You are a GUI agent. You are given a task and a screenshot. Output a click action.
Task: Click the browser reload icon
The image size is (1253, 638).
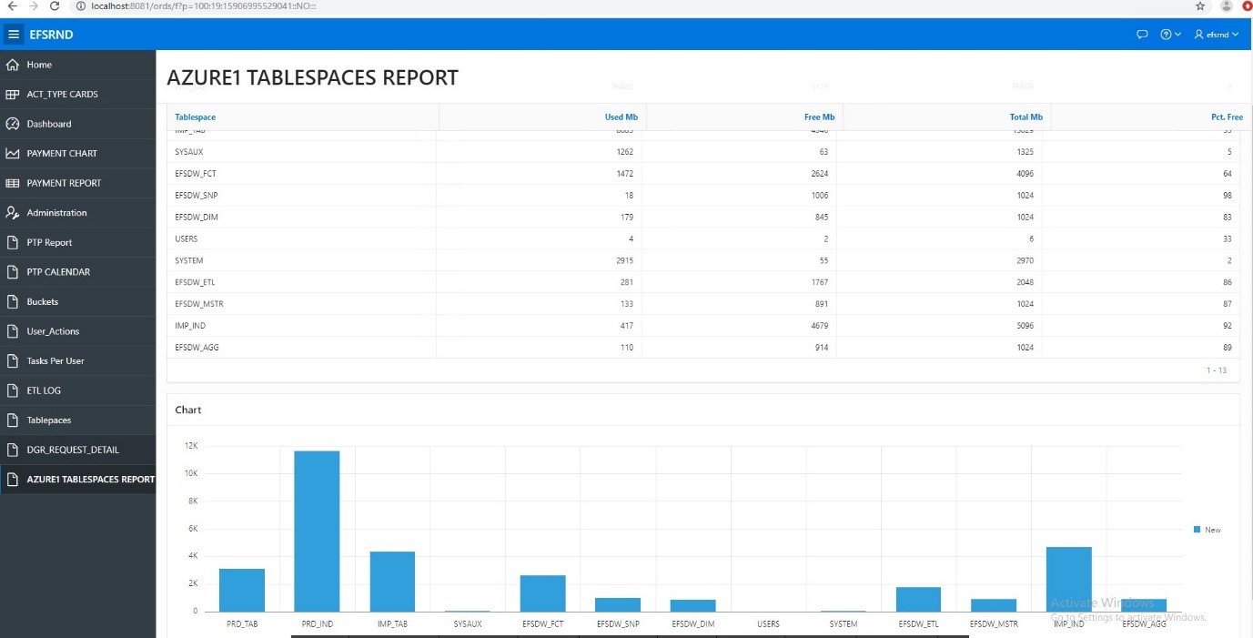(x=55, y=6)
